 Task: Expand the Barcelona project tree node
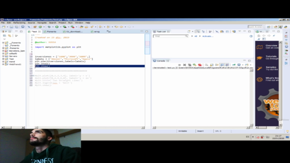click(x=3, y=51)
